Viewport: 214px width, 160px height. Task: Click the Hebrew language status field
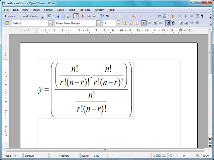coord(64,156)
